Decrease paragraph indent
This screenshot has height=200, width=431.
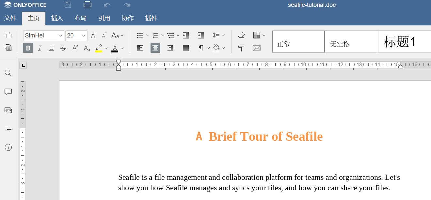click(x=186, y=36)
